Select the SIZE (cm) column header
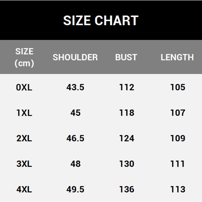The image size is (202, 202). (24, 57)
